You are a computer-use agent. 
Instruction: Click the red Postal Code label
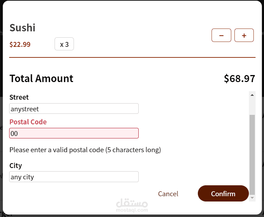click(x=28, y=122)
